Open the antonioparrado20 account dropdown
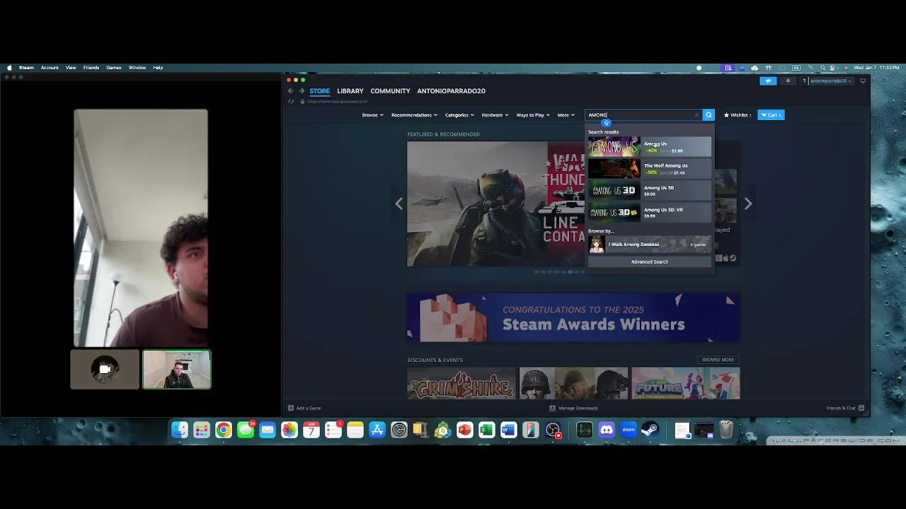 point(830,81)
